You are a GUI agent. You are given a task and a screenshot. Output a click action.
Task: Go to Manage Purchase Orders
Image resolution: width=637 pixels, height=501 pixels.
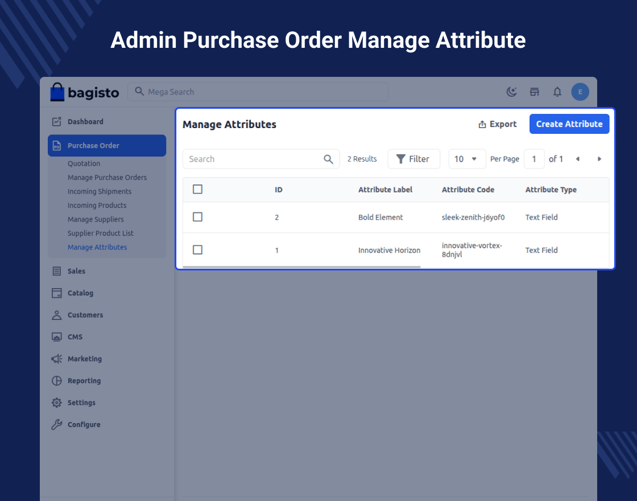click(x=107, y=178)
